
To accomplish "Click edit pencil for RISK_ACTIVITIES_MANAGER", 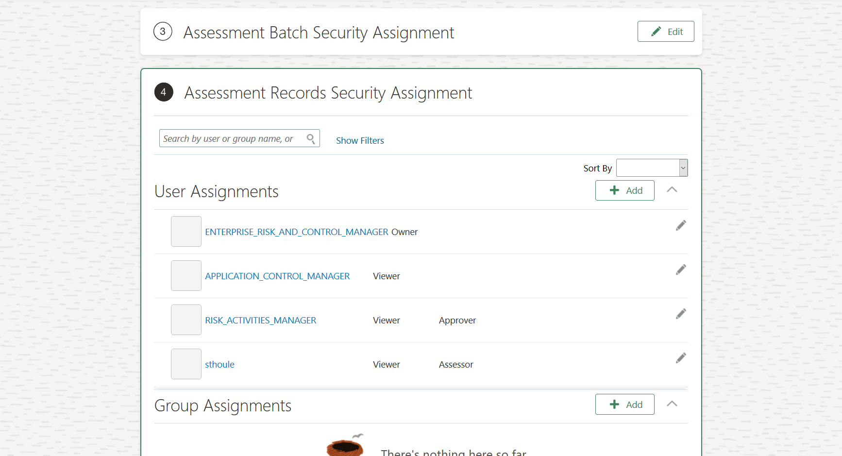I will click(x=681, y=314).
